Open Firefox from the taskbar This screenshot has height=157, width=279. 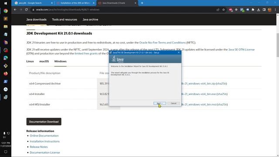click(6, 74)
